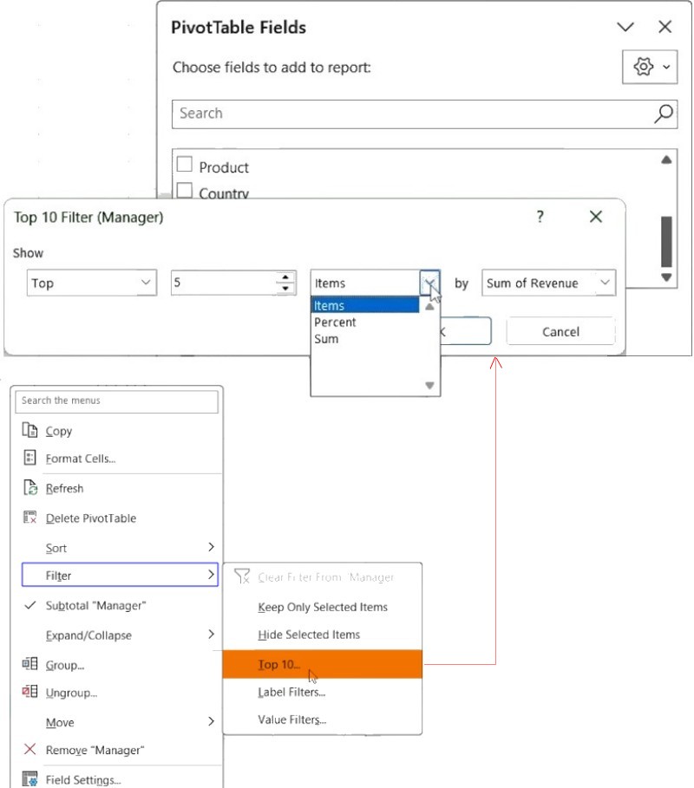This screenshot has height=788, width=694.
Task: Click the Delete PivotTable icon
Action: point(30,518)
